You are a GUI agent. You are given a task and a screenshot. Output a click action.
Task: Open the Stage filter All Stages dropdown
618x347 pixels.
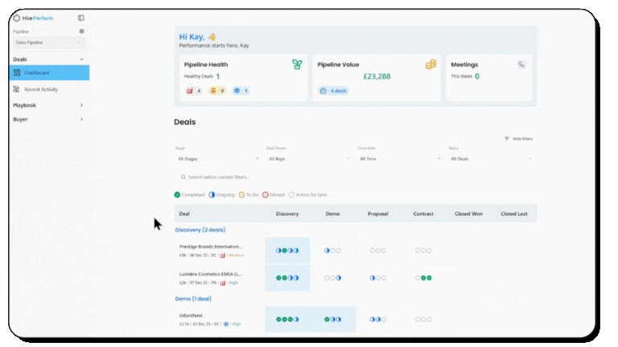tap(217, 158)
